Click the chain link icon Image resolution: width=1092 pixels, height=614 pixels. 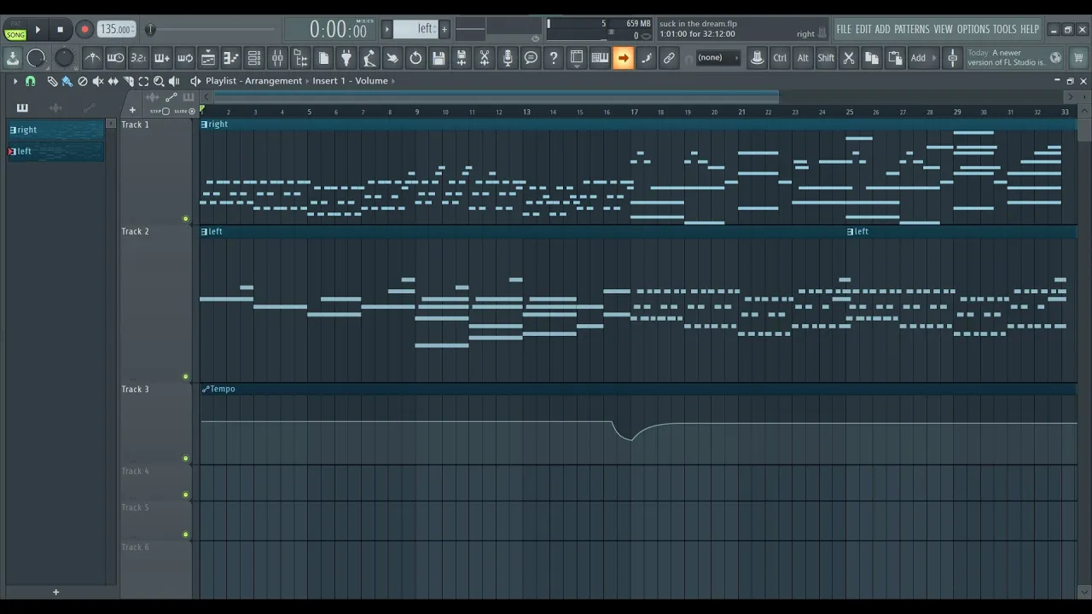click(669, 58)
